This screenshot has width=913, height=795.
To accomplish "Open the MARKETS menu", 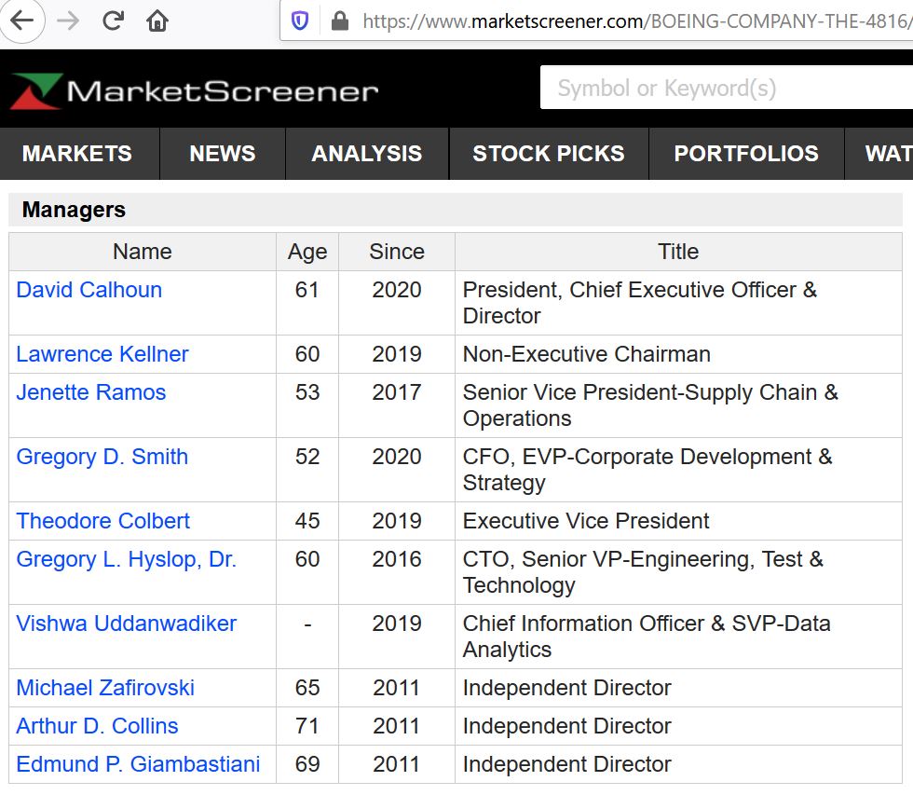I will point(77,154).
